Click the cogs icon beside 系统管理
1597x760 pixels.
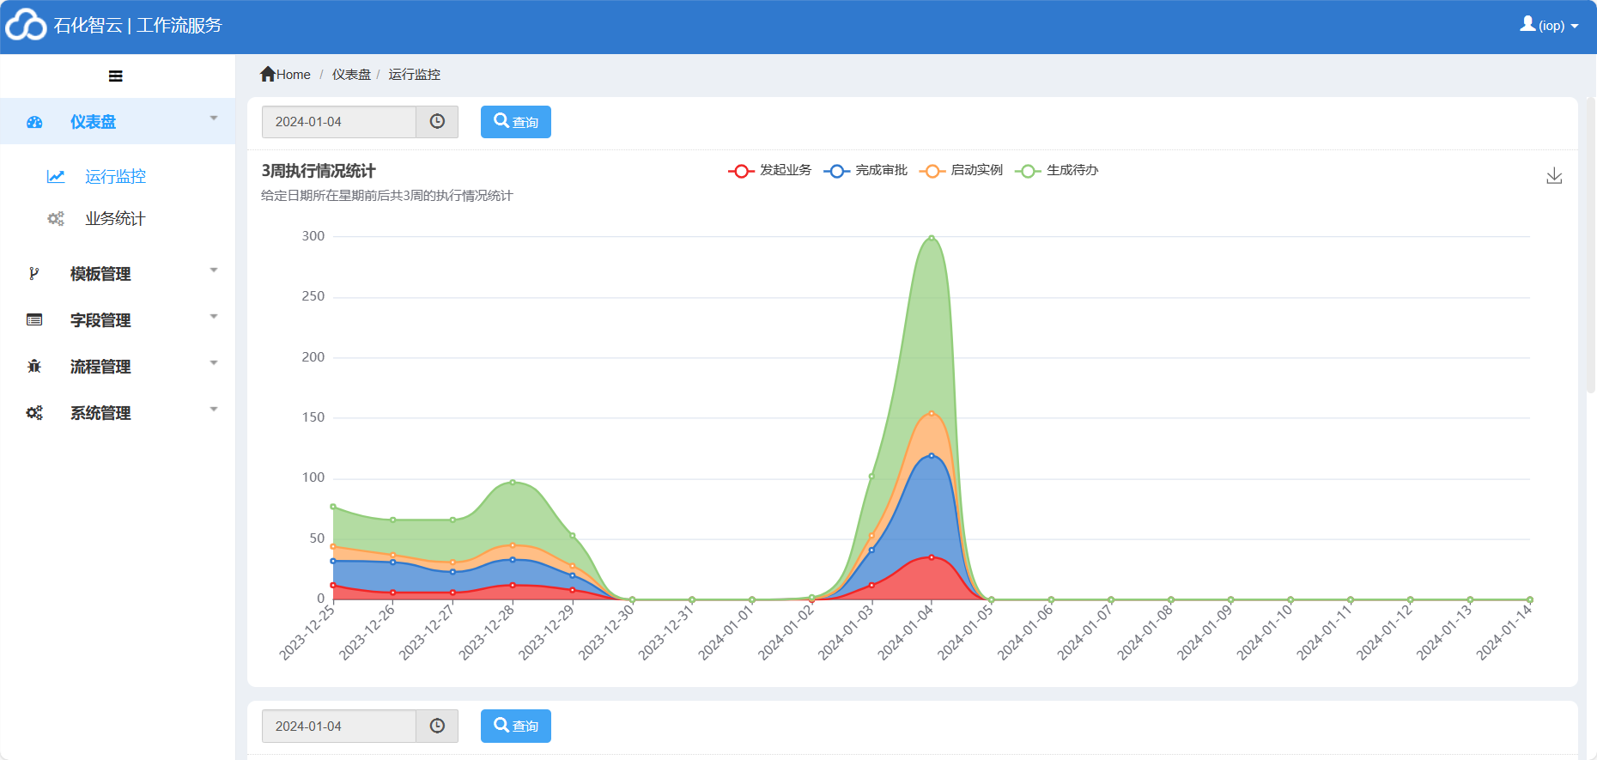(x=34, y=413)
